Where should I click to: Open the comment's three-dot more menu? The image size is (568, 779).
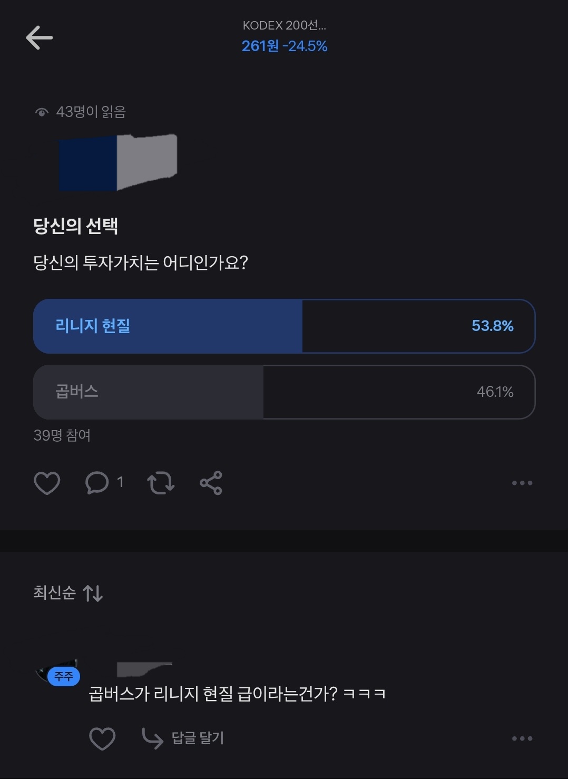pyautogui.click(x=522, y=738)
